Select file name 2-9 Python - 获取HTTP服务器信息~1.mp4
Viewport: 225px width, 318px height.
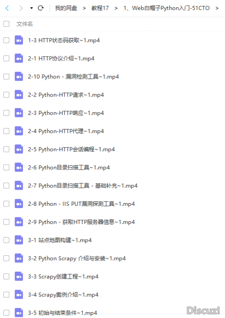point(81,222)
